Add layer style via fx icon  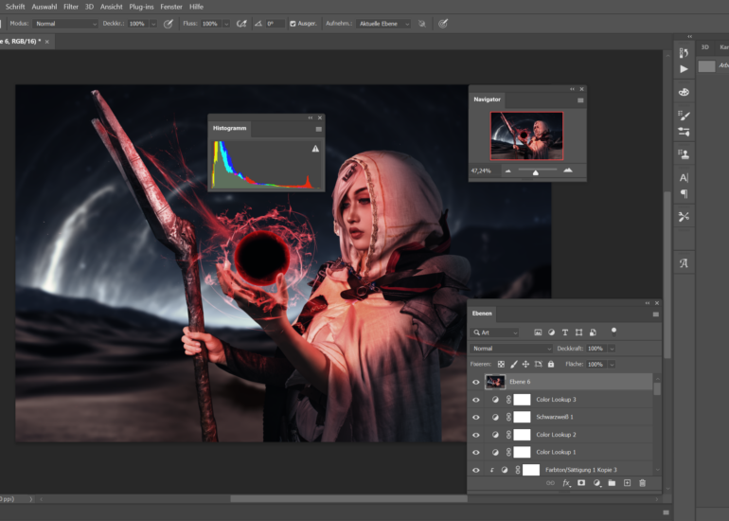click(x=566, y=483)
